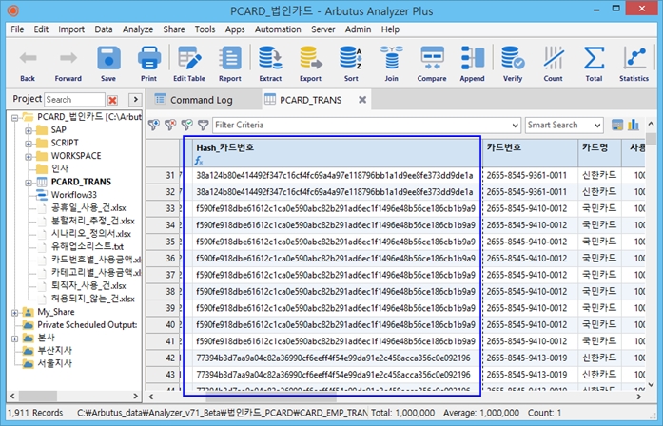
Task: Select the 부산지사 node
Action: 54,350
